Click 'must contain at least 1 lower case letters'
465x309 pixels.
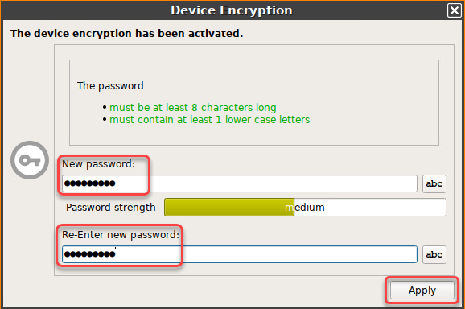tap(210, 120)
